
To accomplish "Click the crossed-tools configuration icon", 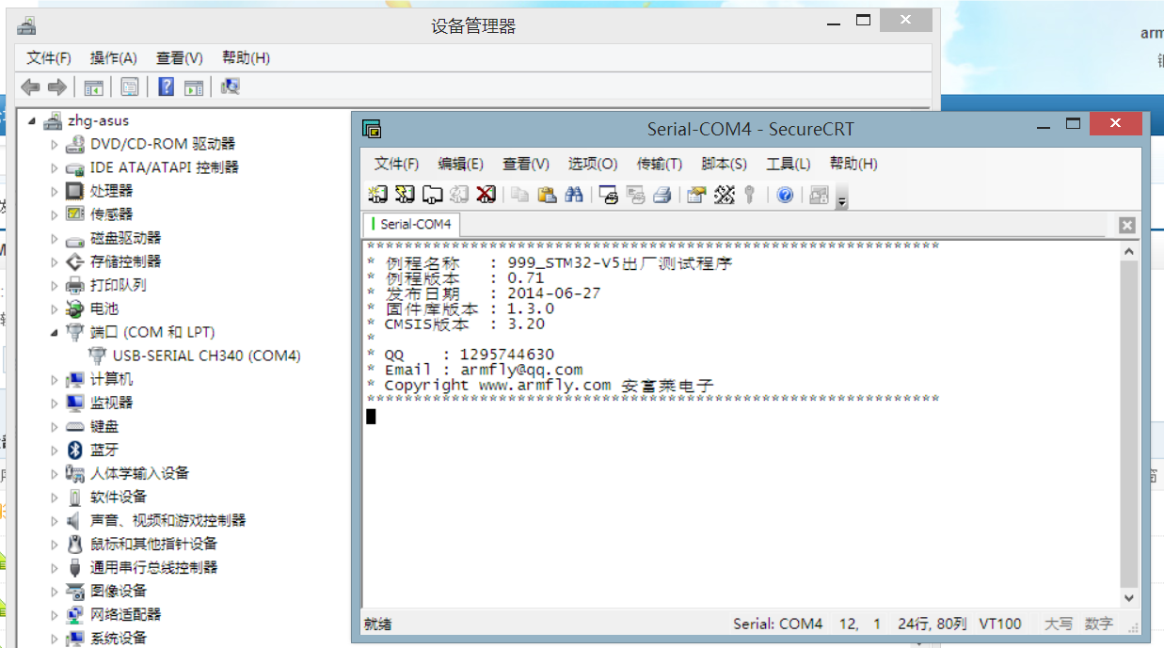I will point(724,195).
